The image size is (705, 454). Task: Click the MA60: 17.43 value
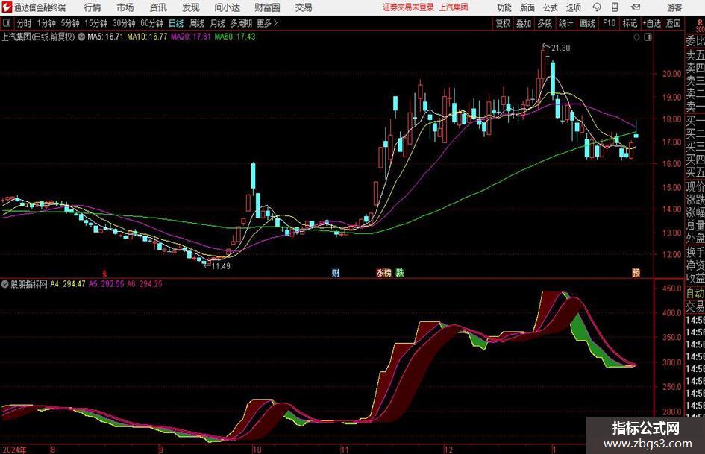click(x=235, y=37)
